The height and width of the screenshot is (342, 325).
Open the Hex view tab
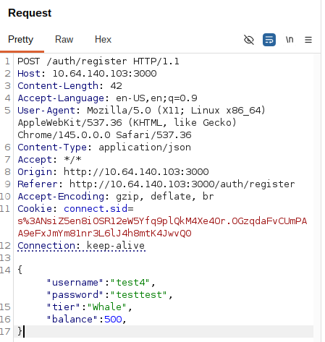pos(103,40)
